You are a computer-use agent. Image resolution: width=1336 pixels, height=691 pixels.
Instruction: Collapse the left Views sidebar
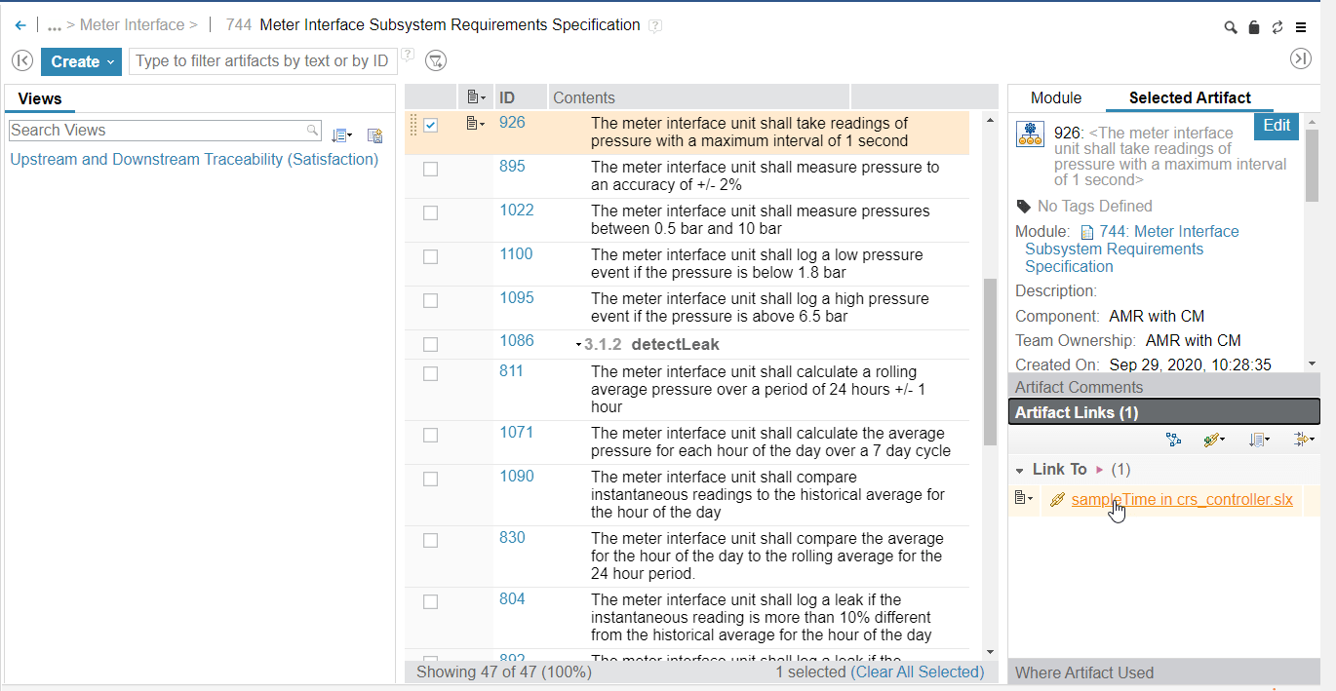point(21,61)
